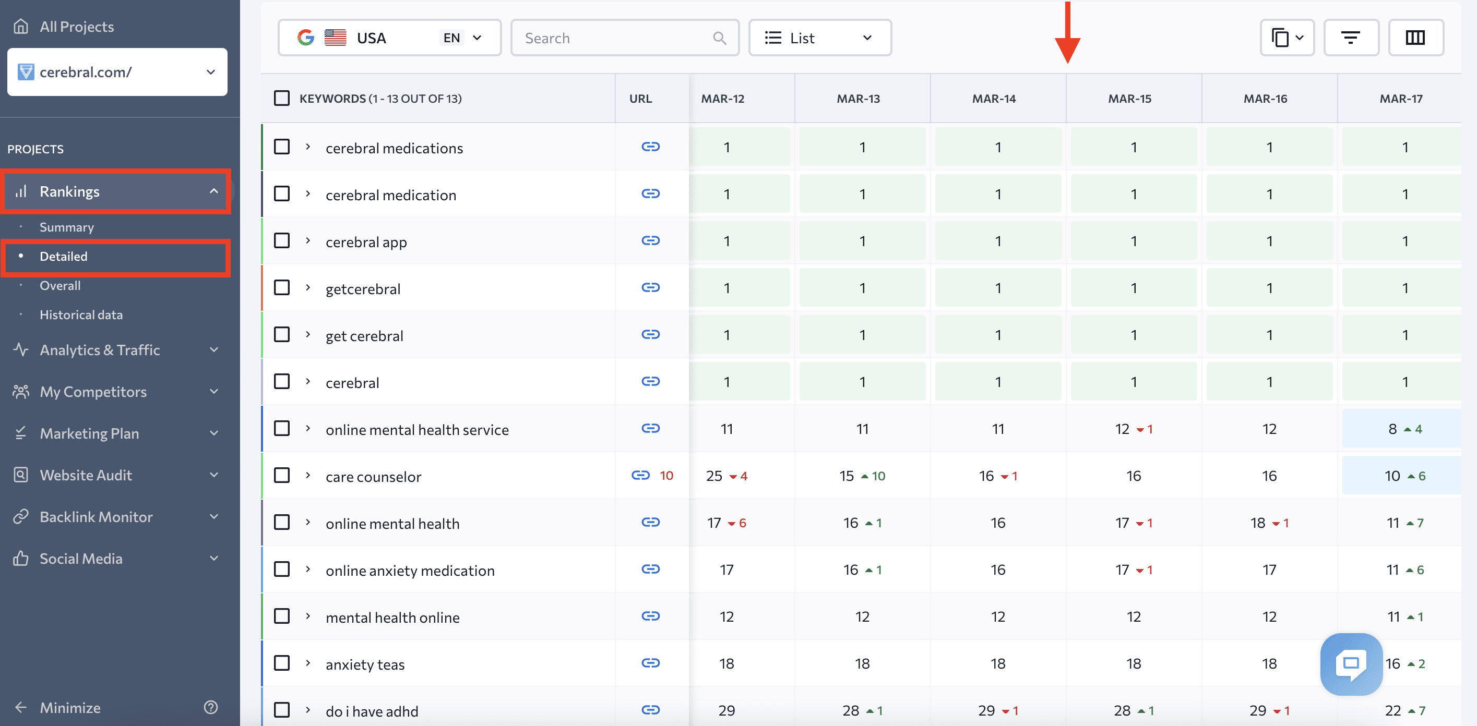Click the search magnifier icon
The image size is (1477, 726).
click(x=720, y=39)
